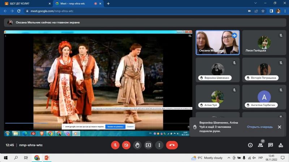Leave the call with red hang-up button
Screen dimensions: 289x162
click(172, 145)
